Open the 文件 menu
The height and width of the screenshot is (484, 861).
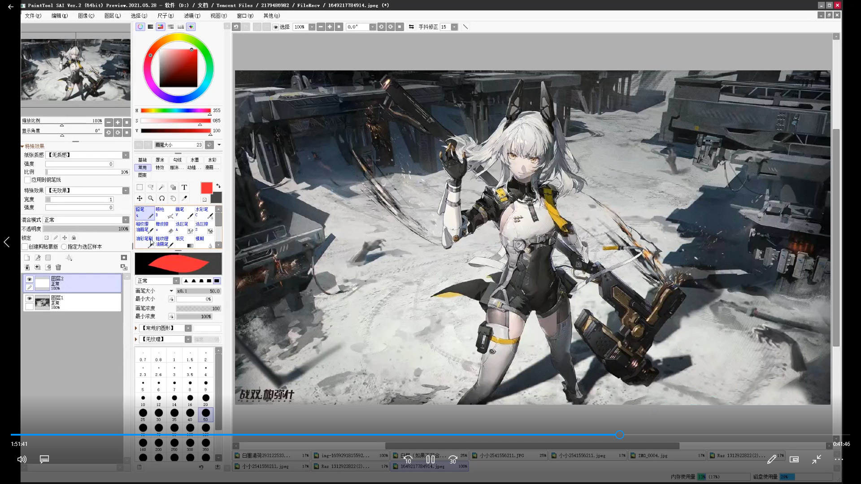[33, 16]
